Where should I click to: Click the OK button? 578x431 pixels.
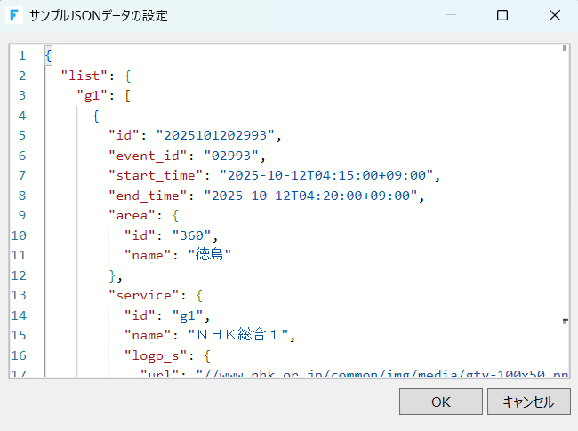[x=440, y=402]
